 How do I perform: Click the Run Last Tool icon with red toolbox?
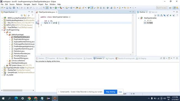coord(61,8)
